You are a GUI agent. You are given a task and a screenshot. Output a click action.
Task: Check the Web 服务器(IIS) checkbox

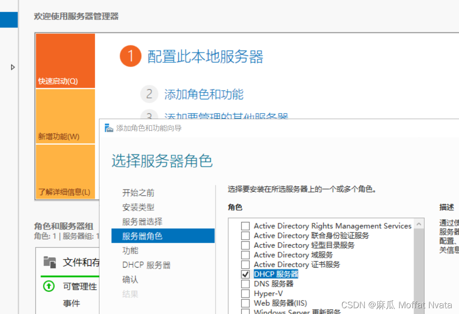(x=245, y=303)
